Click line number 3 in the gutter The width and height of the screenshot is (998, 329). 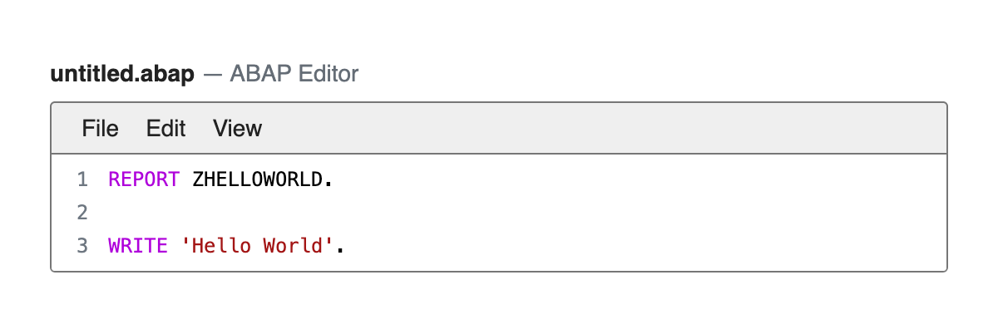pyautogui.click(x=82, y=246)
